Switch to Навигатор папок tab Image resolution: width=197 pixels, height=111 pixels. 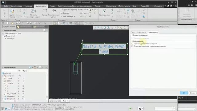click(x=24, y=27)
